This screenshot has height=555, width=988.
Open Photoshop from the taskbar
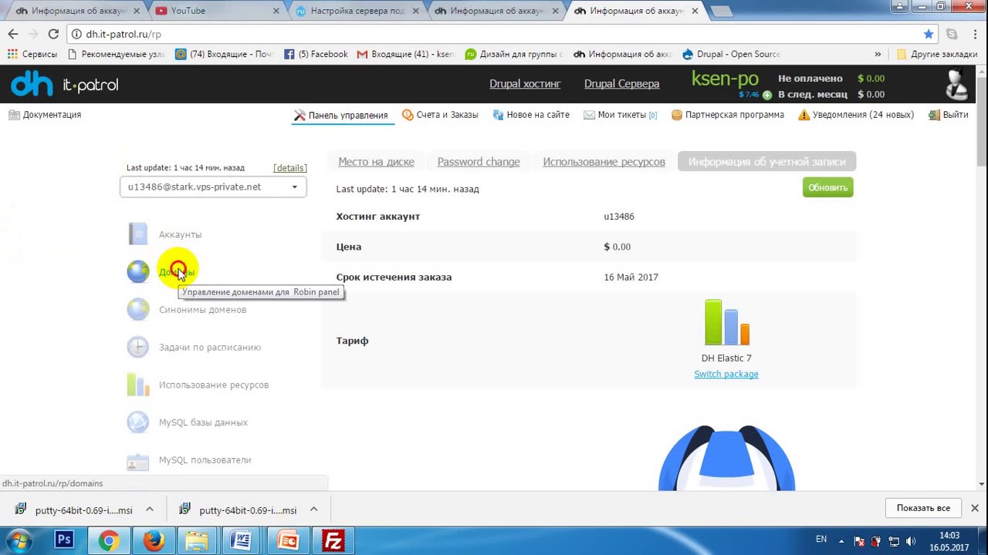[x=64, y=541]
